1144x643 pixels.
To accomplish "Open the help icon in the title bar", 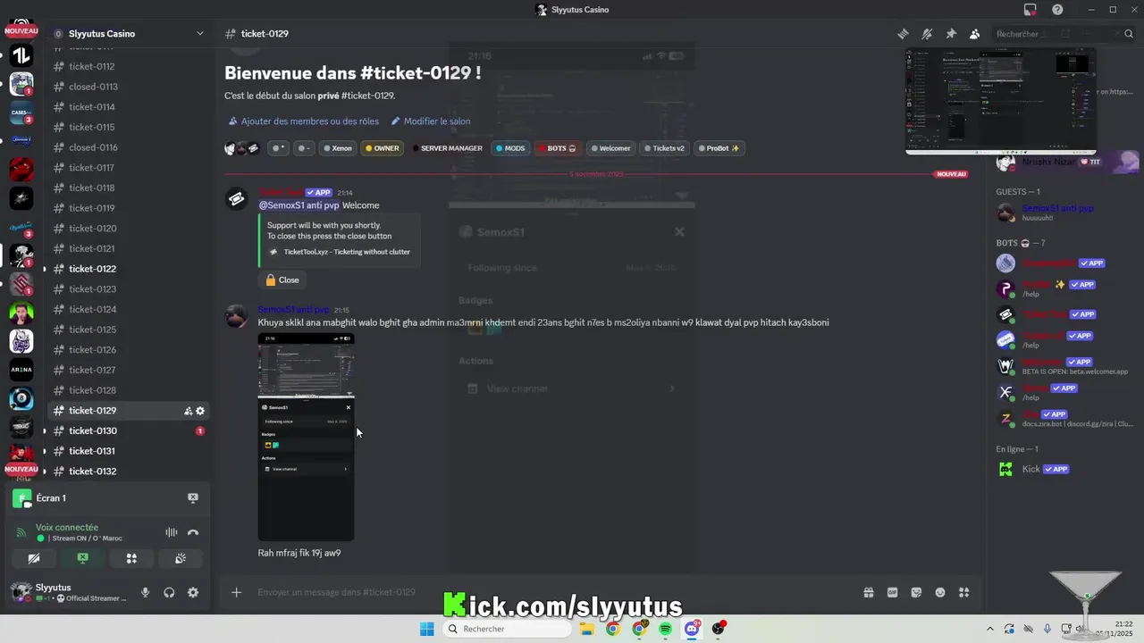I will 1057,10.
